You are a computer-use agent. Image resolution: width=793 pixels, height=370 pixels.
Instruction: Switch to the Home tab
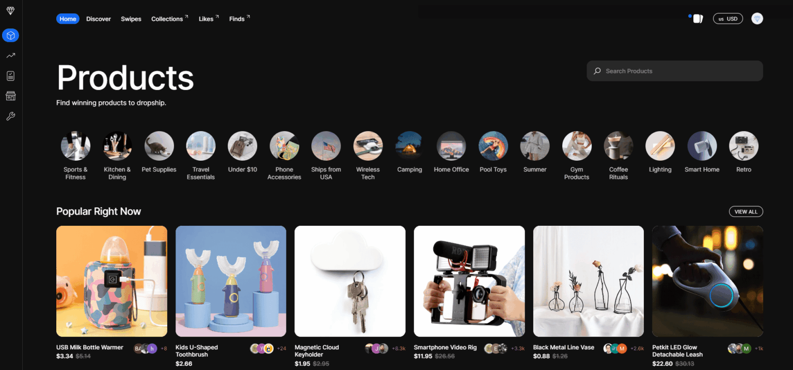68,19
